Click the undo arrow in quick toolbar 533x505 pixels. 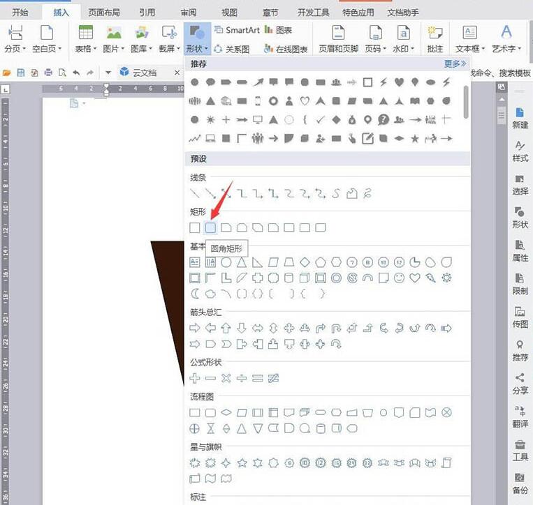tap(76, 73)
